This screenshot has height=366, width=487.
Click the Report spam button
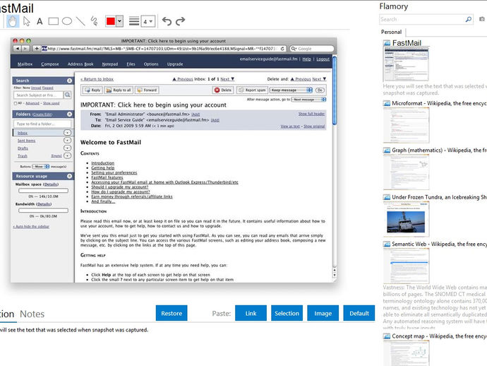pos(252,90)
